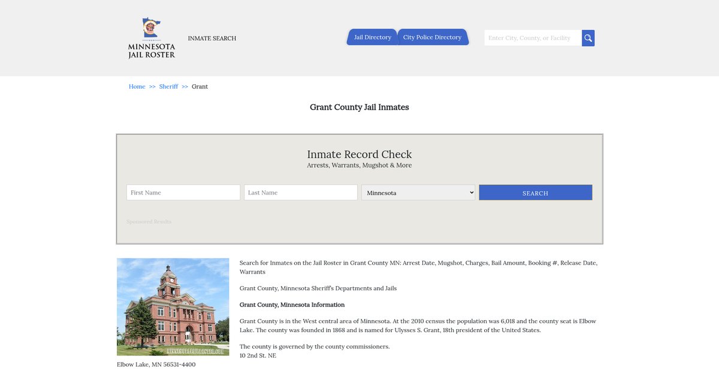Click the Grant County courthouse photo
719x371 pixels.
point(173,307)
